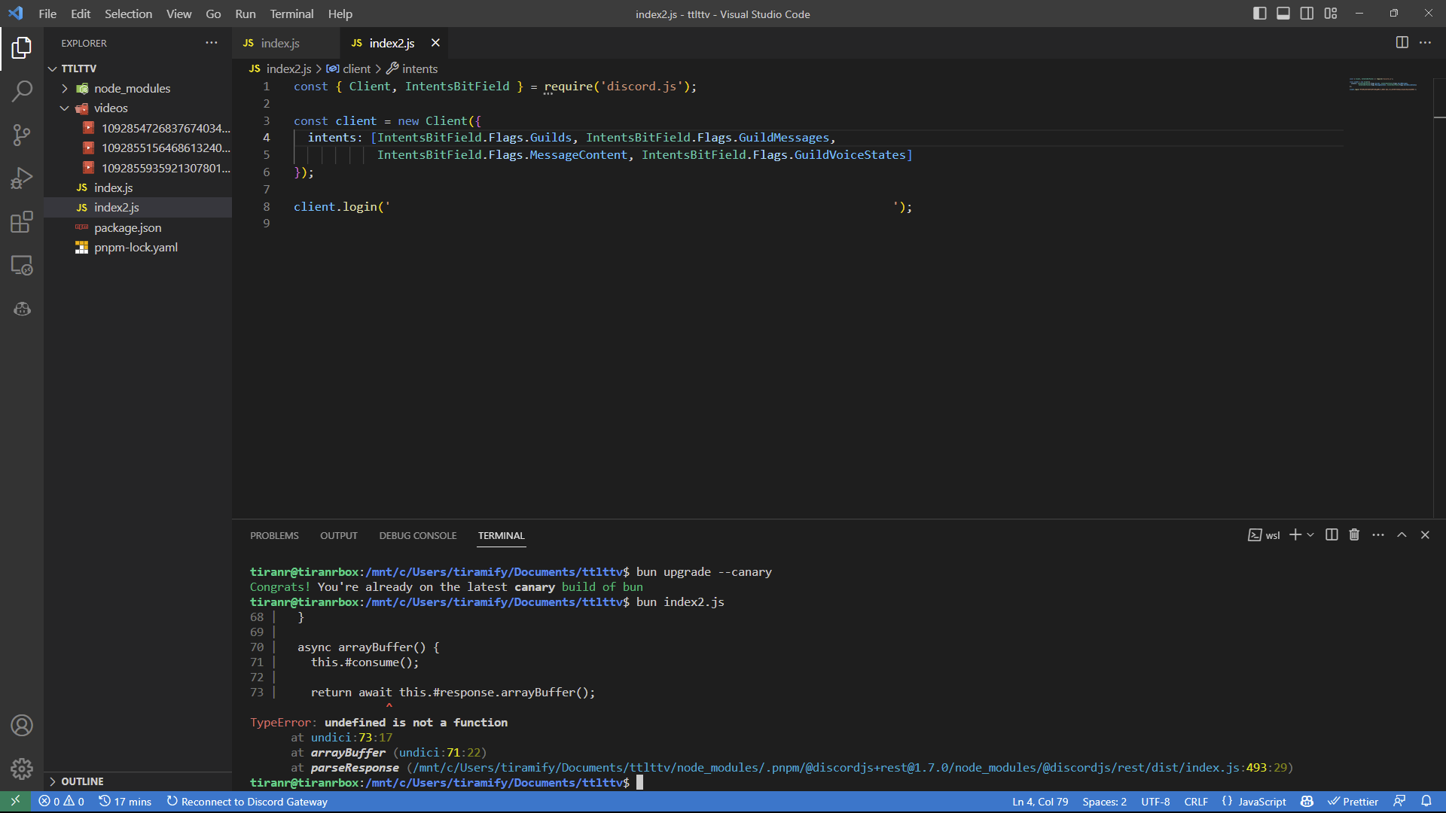Open the Remote Explorer view
The width and height of the screenshot is (1446, 813).
pyautogui.click(x=22, y=265)
